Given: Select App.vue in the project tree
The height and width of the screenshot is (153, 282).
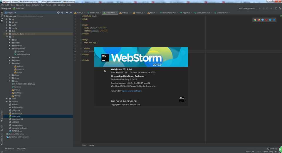Looking at the screenshot, I should coord(16,87).
